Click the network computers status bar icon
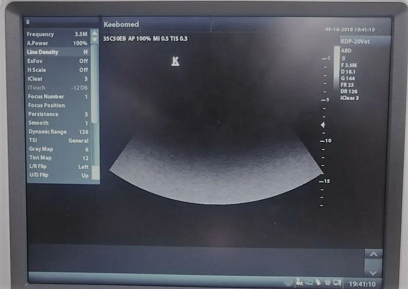 coord(309,282)
